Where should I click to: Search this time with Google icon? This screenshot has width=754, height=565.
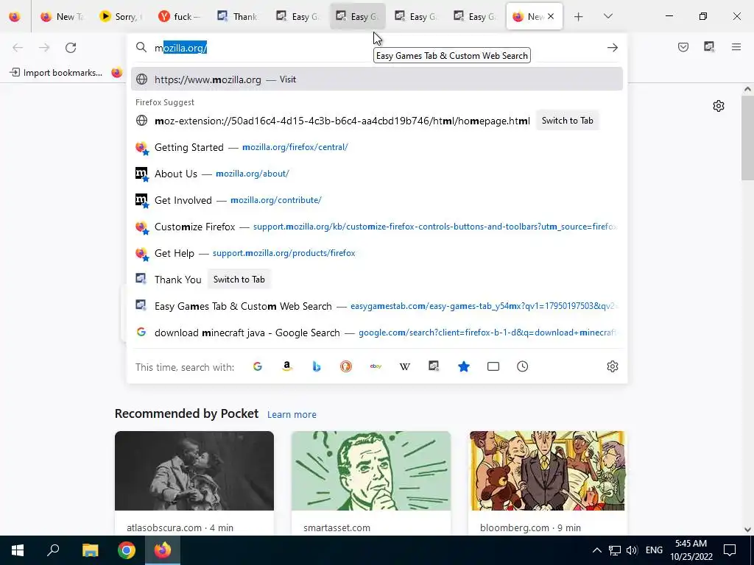tap(258, 366)
